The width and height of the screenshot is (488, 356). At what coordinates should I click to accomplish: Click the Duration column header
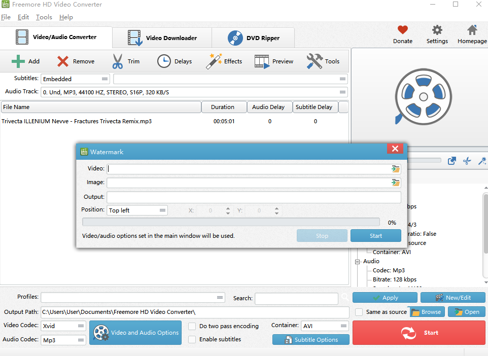(224, 106)
